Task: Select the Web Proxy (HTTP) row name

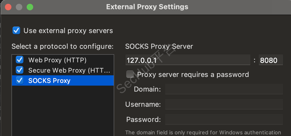Action: (57, 60)
